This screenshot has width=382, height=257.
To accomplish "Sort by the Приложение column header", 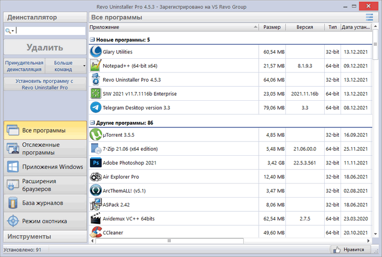I will point(174,27).
